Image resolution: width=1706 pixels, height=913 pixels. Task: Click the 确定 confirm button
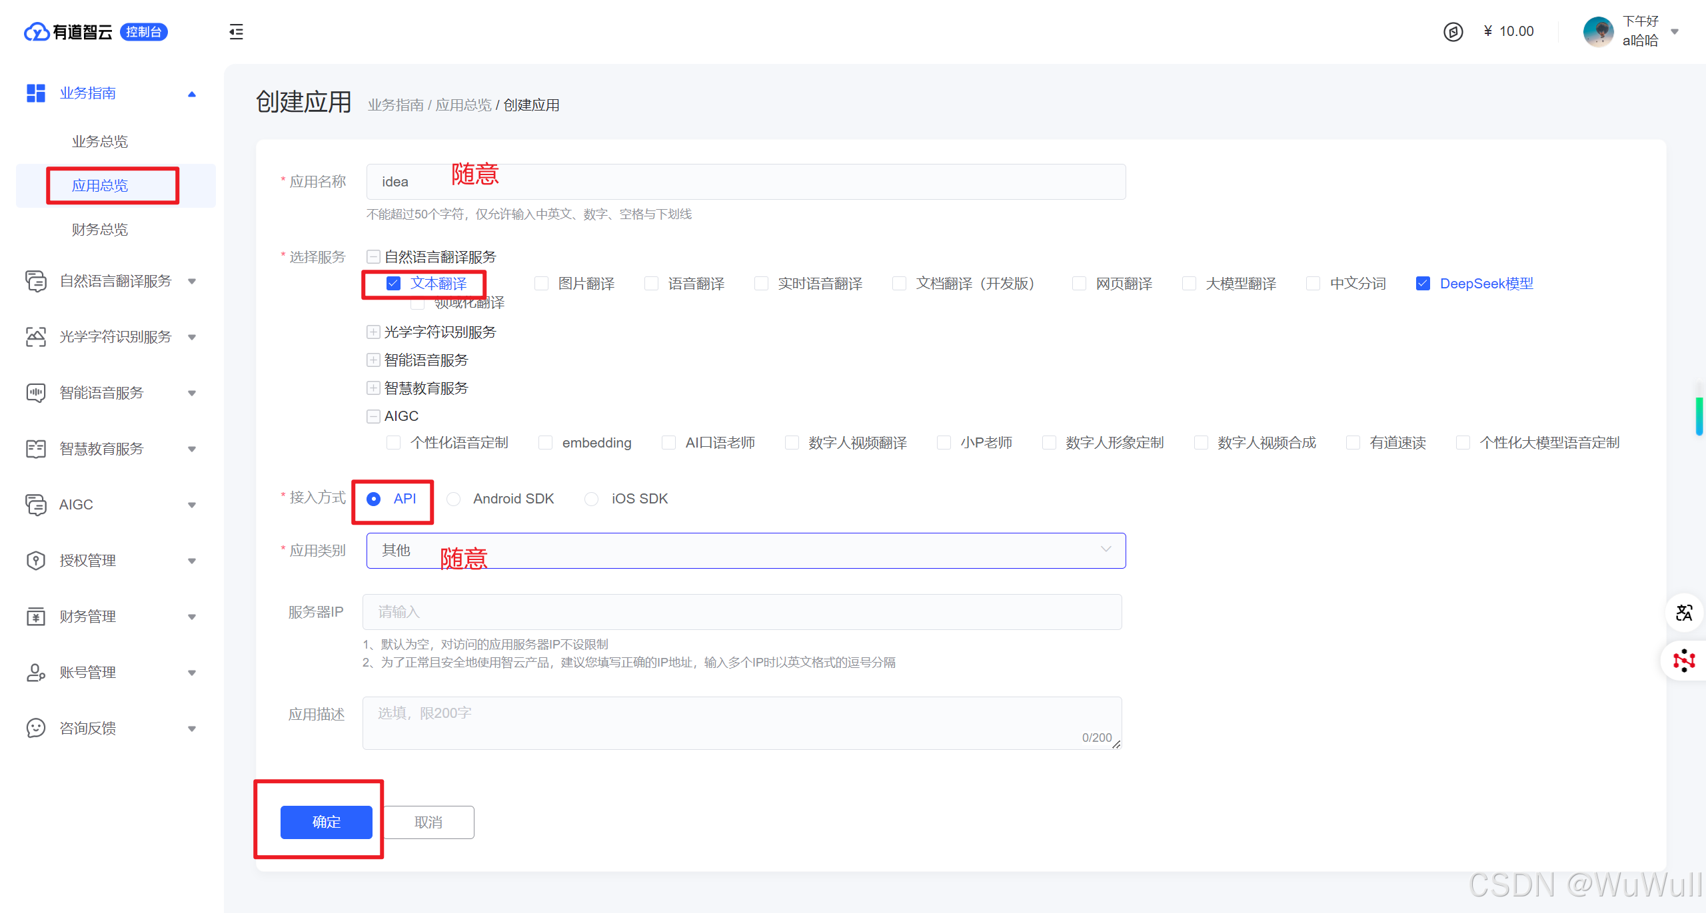click(x=326, y=822)
